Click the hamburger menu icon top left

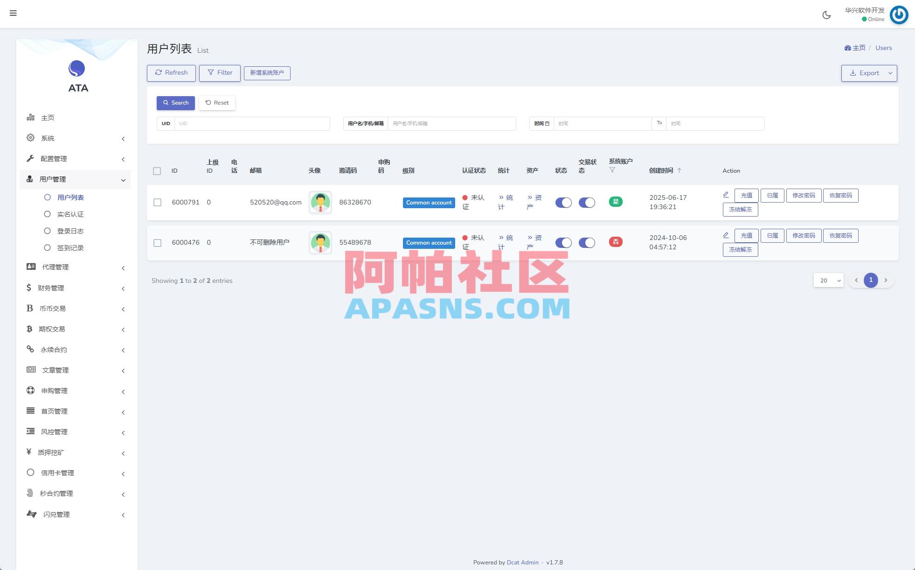point(13,13)
